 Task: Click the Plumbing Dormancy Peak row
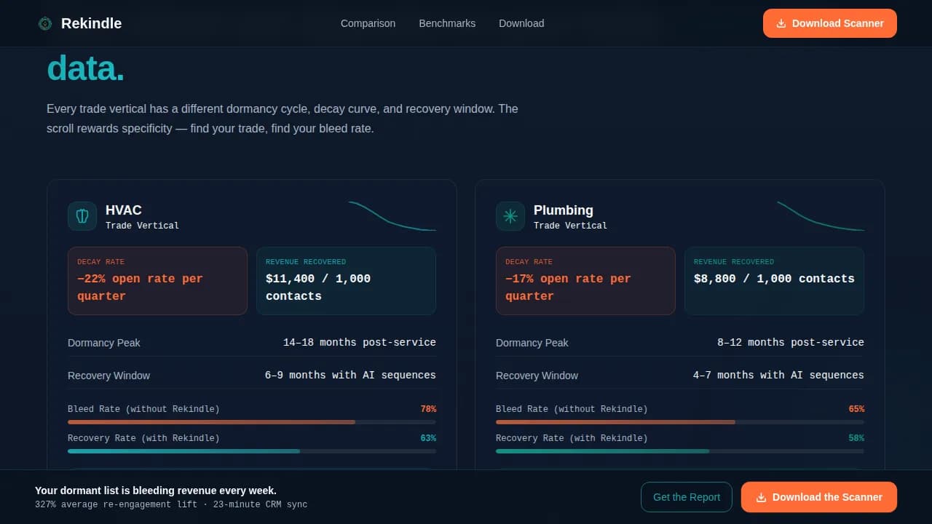[x=679, y=342]
